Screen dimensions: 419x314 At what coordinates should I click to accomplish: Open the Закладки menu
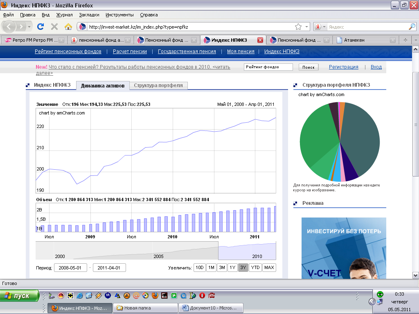click(89, 15)
